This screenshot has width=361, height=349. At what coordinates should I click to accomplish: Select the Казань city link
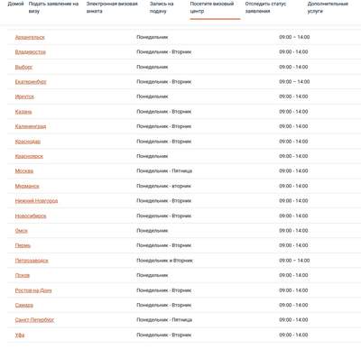tap(23, 112)
